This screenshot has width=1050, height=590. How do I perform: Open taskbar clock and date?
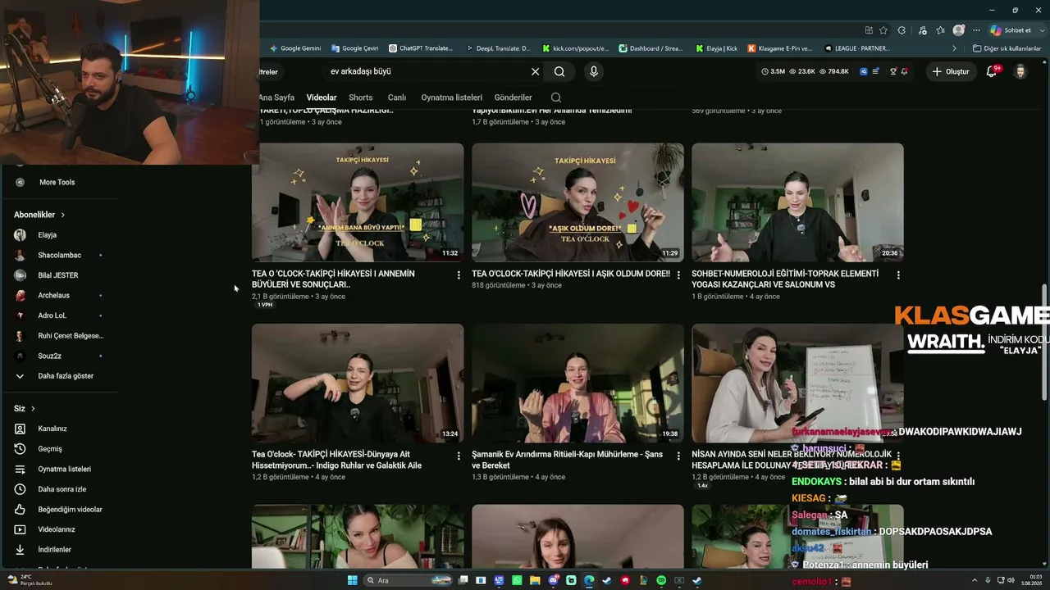point(1029,580)
